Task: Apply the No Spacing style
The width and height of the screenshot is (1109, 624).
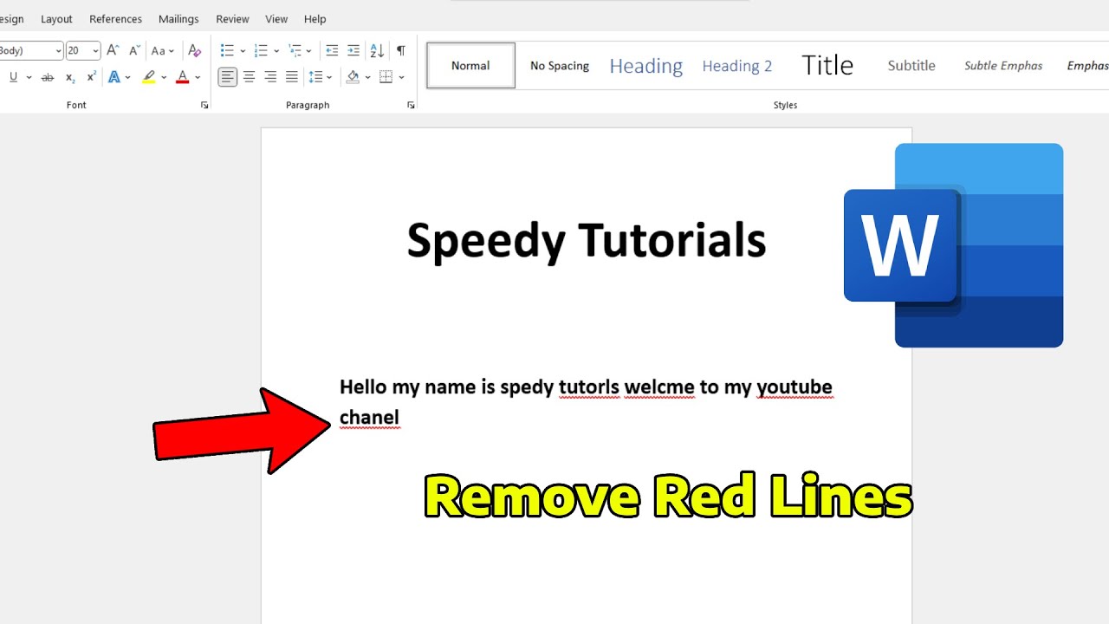Action: point(560,66)
